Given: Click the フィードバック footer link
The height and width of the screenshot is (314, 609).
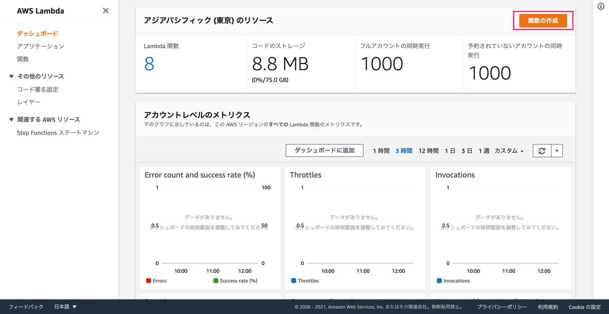Looking at the screenshot, I should 26,307.
